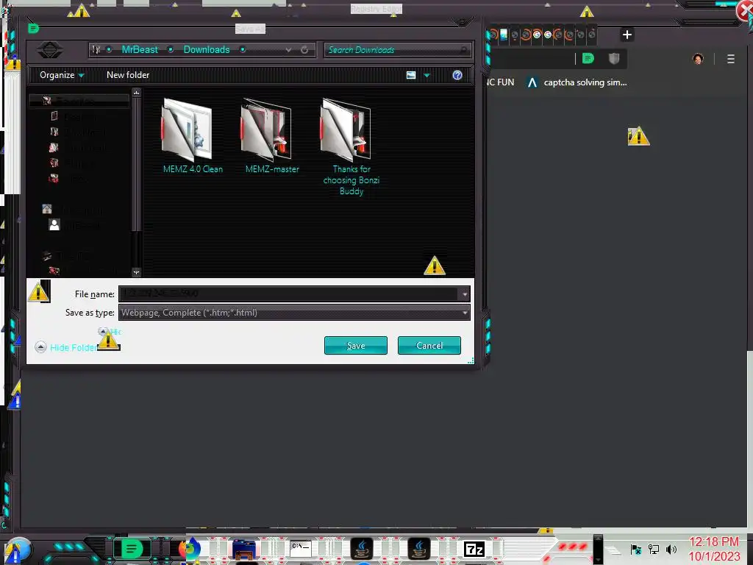Image resolution: width=753 pixels, height=565 pixels.
Task: Open the second Java taskbar icon
Action: [418, 549]
